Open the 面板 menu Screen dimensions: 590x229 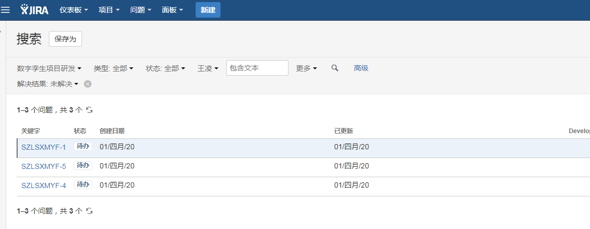(x=172, y=10)
